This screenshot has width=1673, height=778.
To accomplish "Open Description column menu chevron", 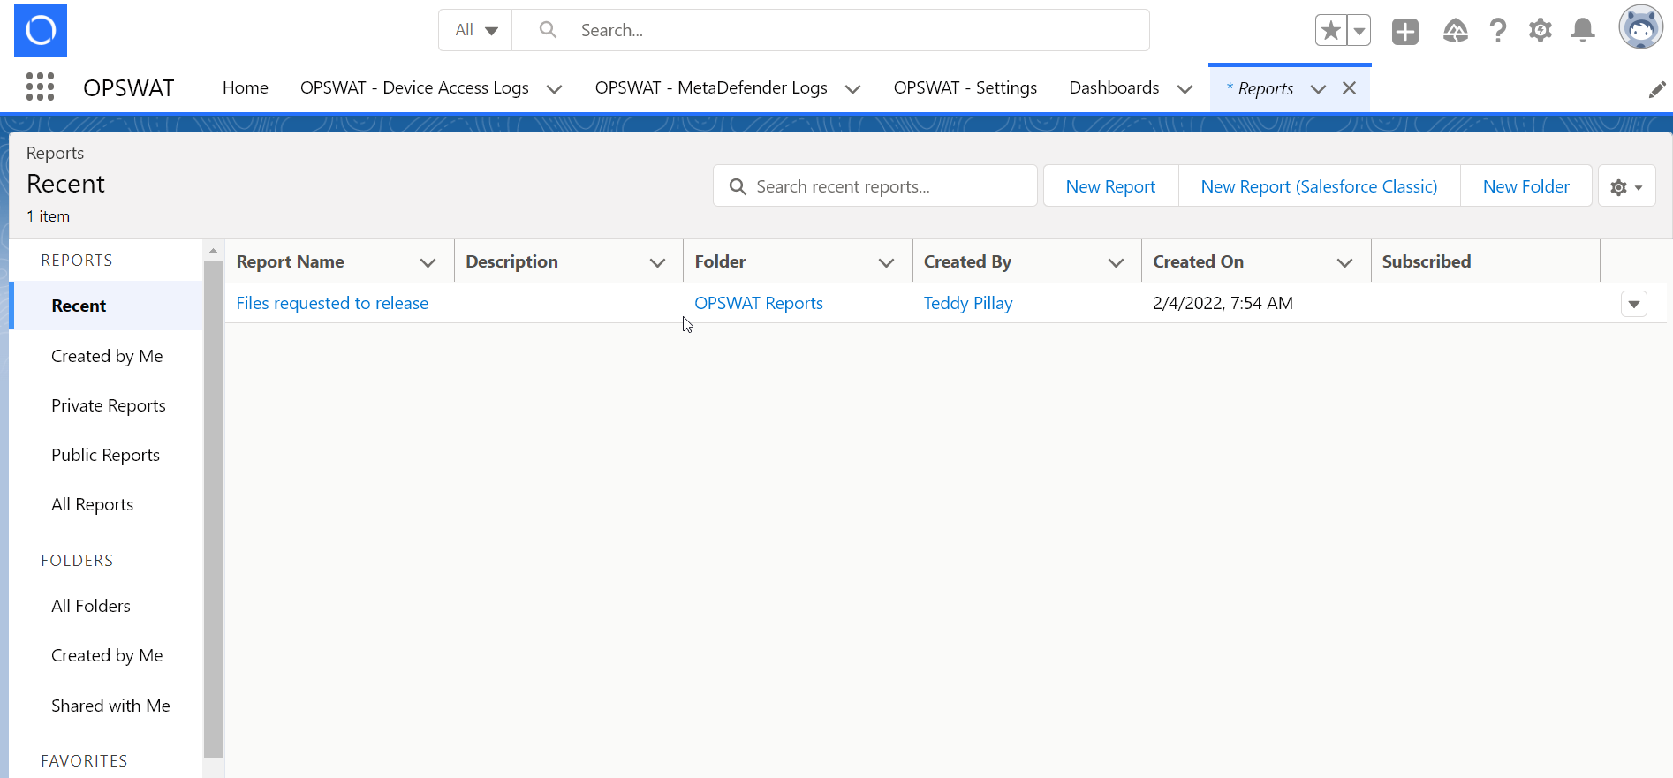I will click(657, 262).
